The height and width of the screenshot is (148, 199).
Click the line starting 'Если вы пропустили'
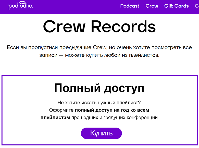click(99, 48)
